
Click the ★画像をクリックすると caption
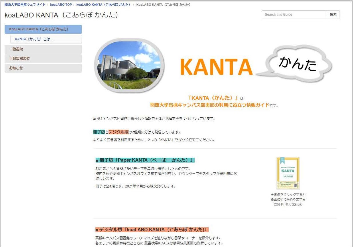288,195
